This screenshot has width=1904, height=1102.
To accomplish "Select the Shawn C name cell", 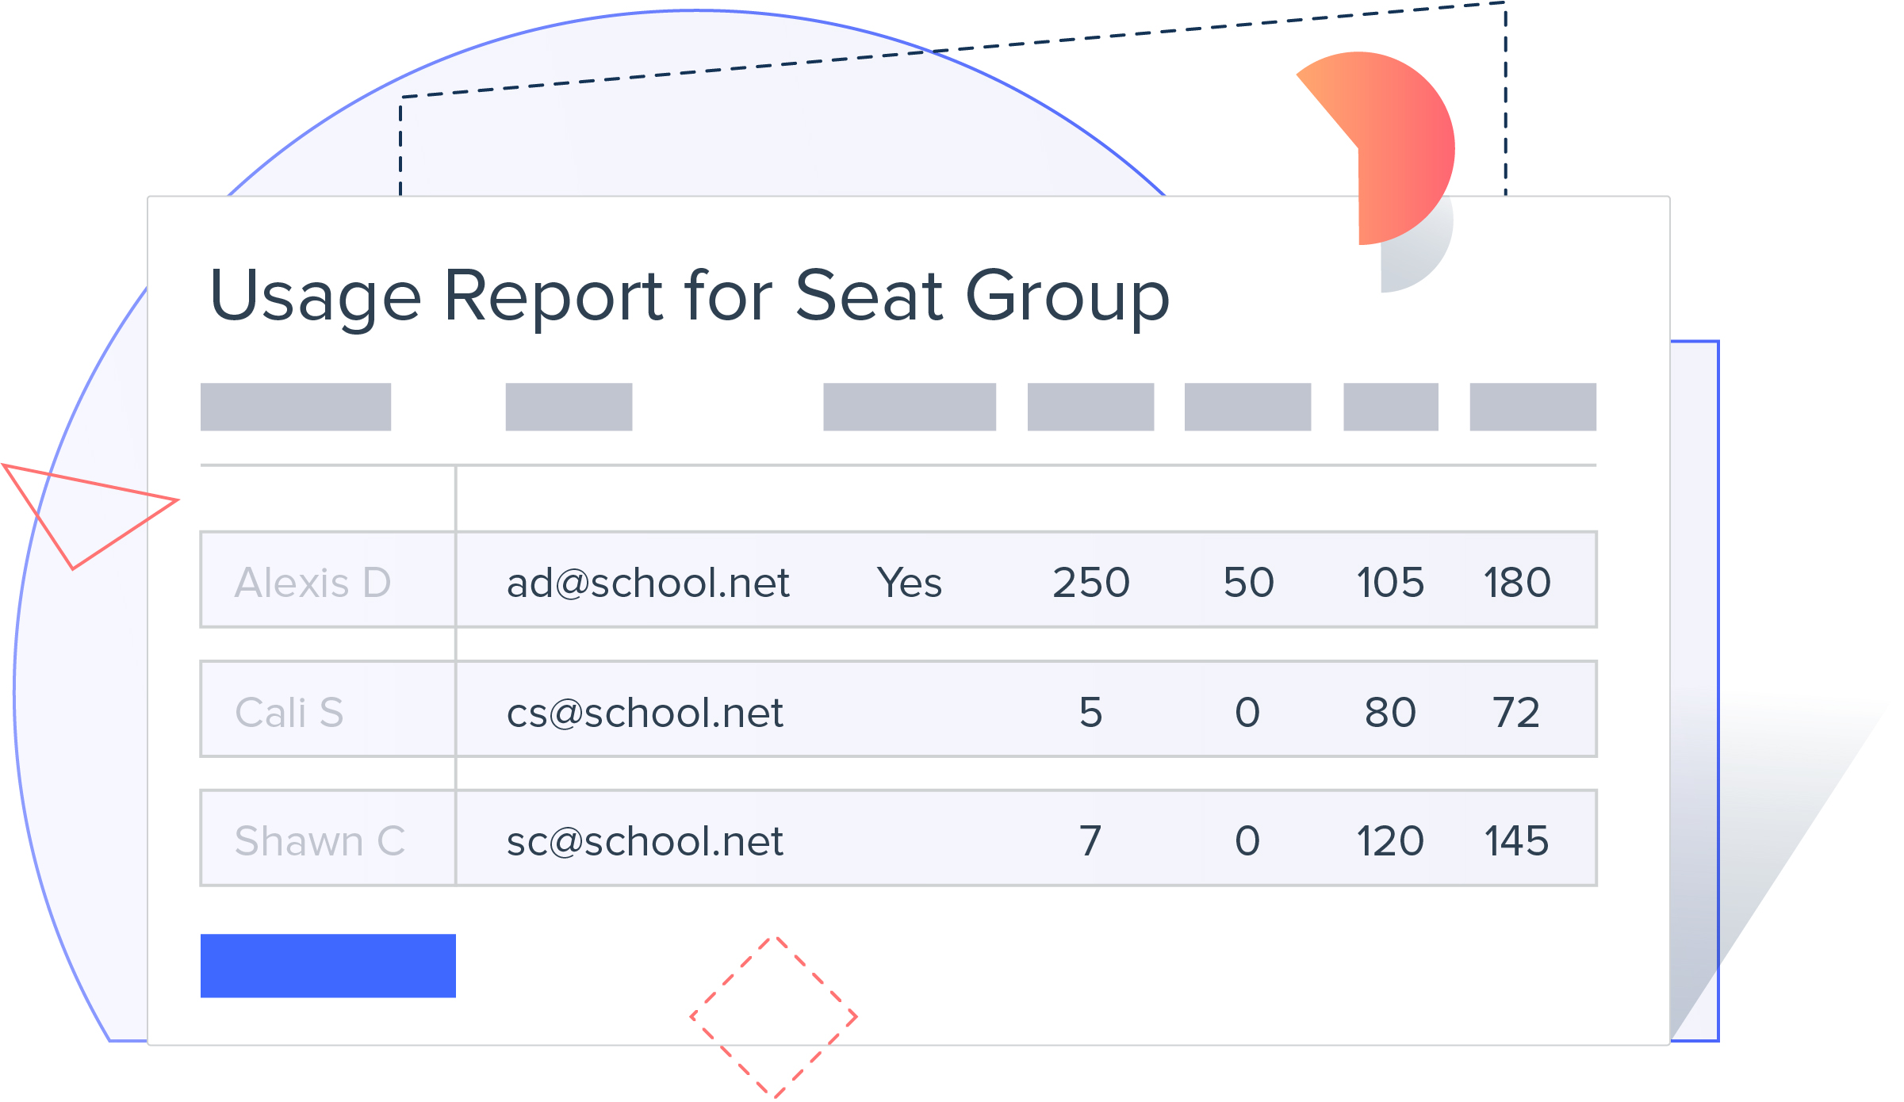I will click(320, 840).
